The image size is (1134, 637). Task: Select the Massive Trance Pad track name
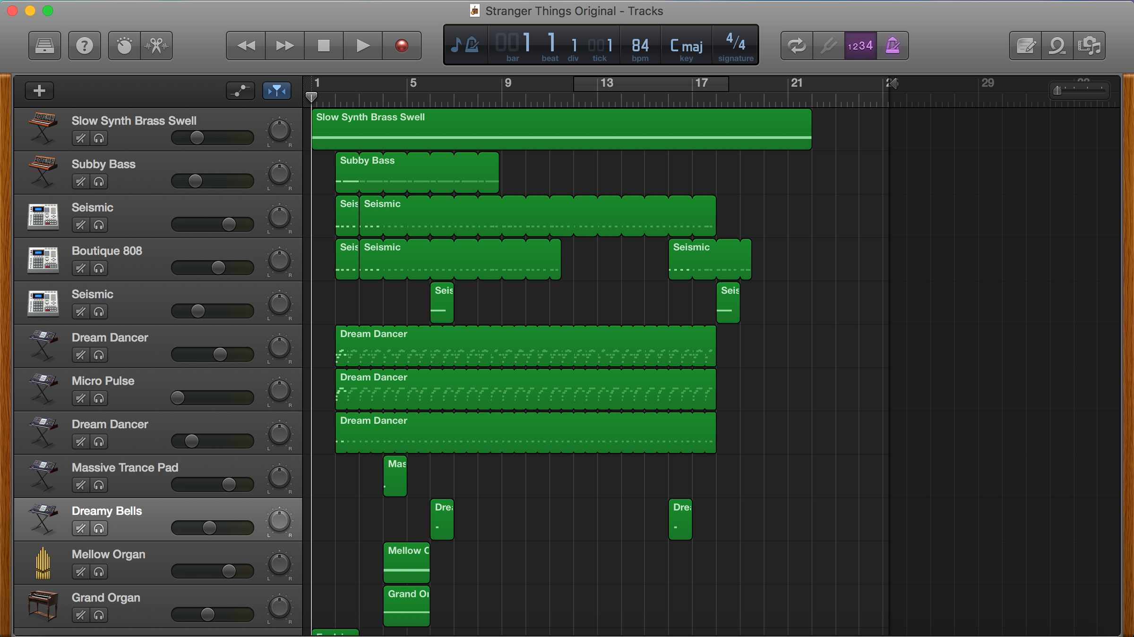pos(125,468)
